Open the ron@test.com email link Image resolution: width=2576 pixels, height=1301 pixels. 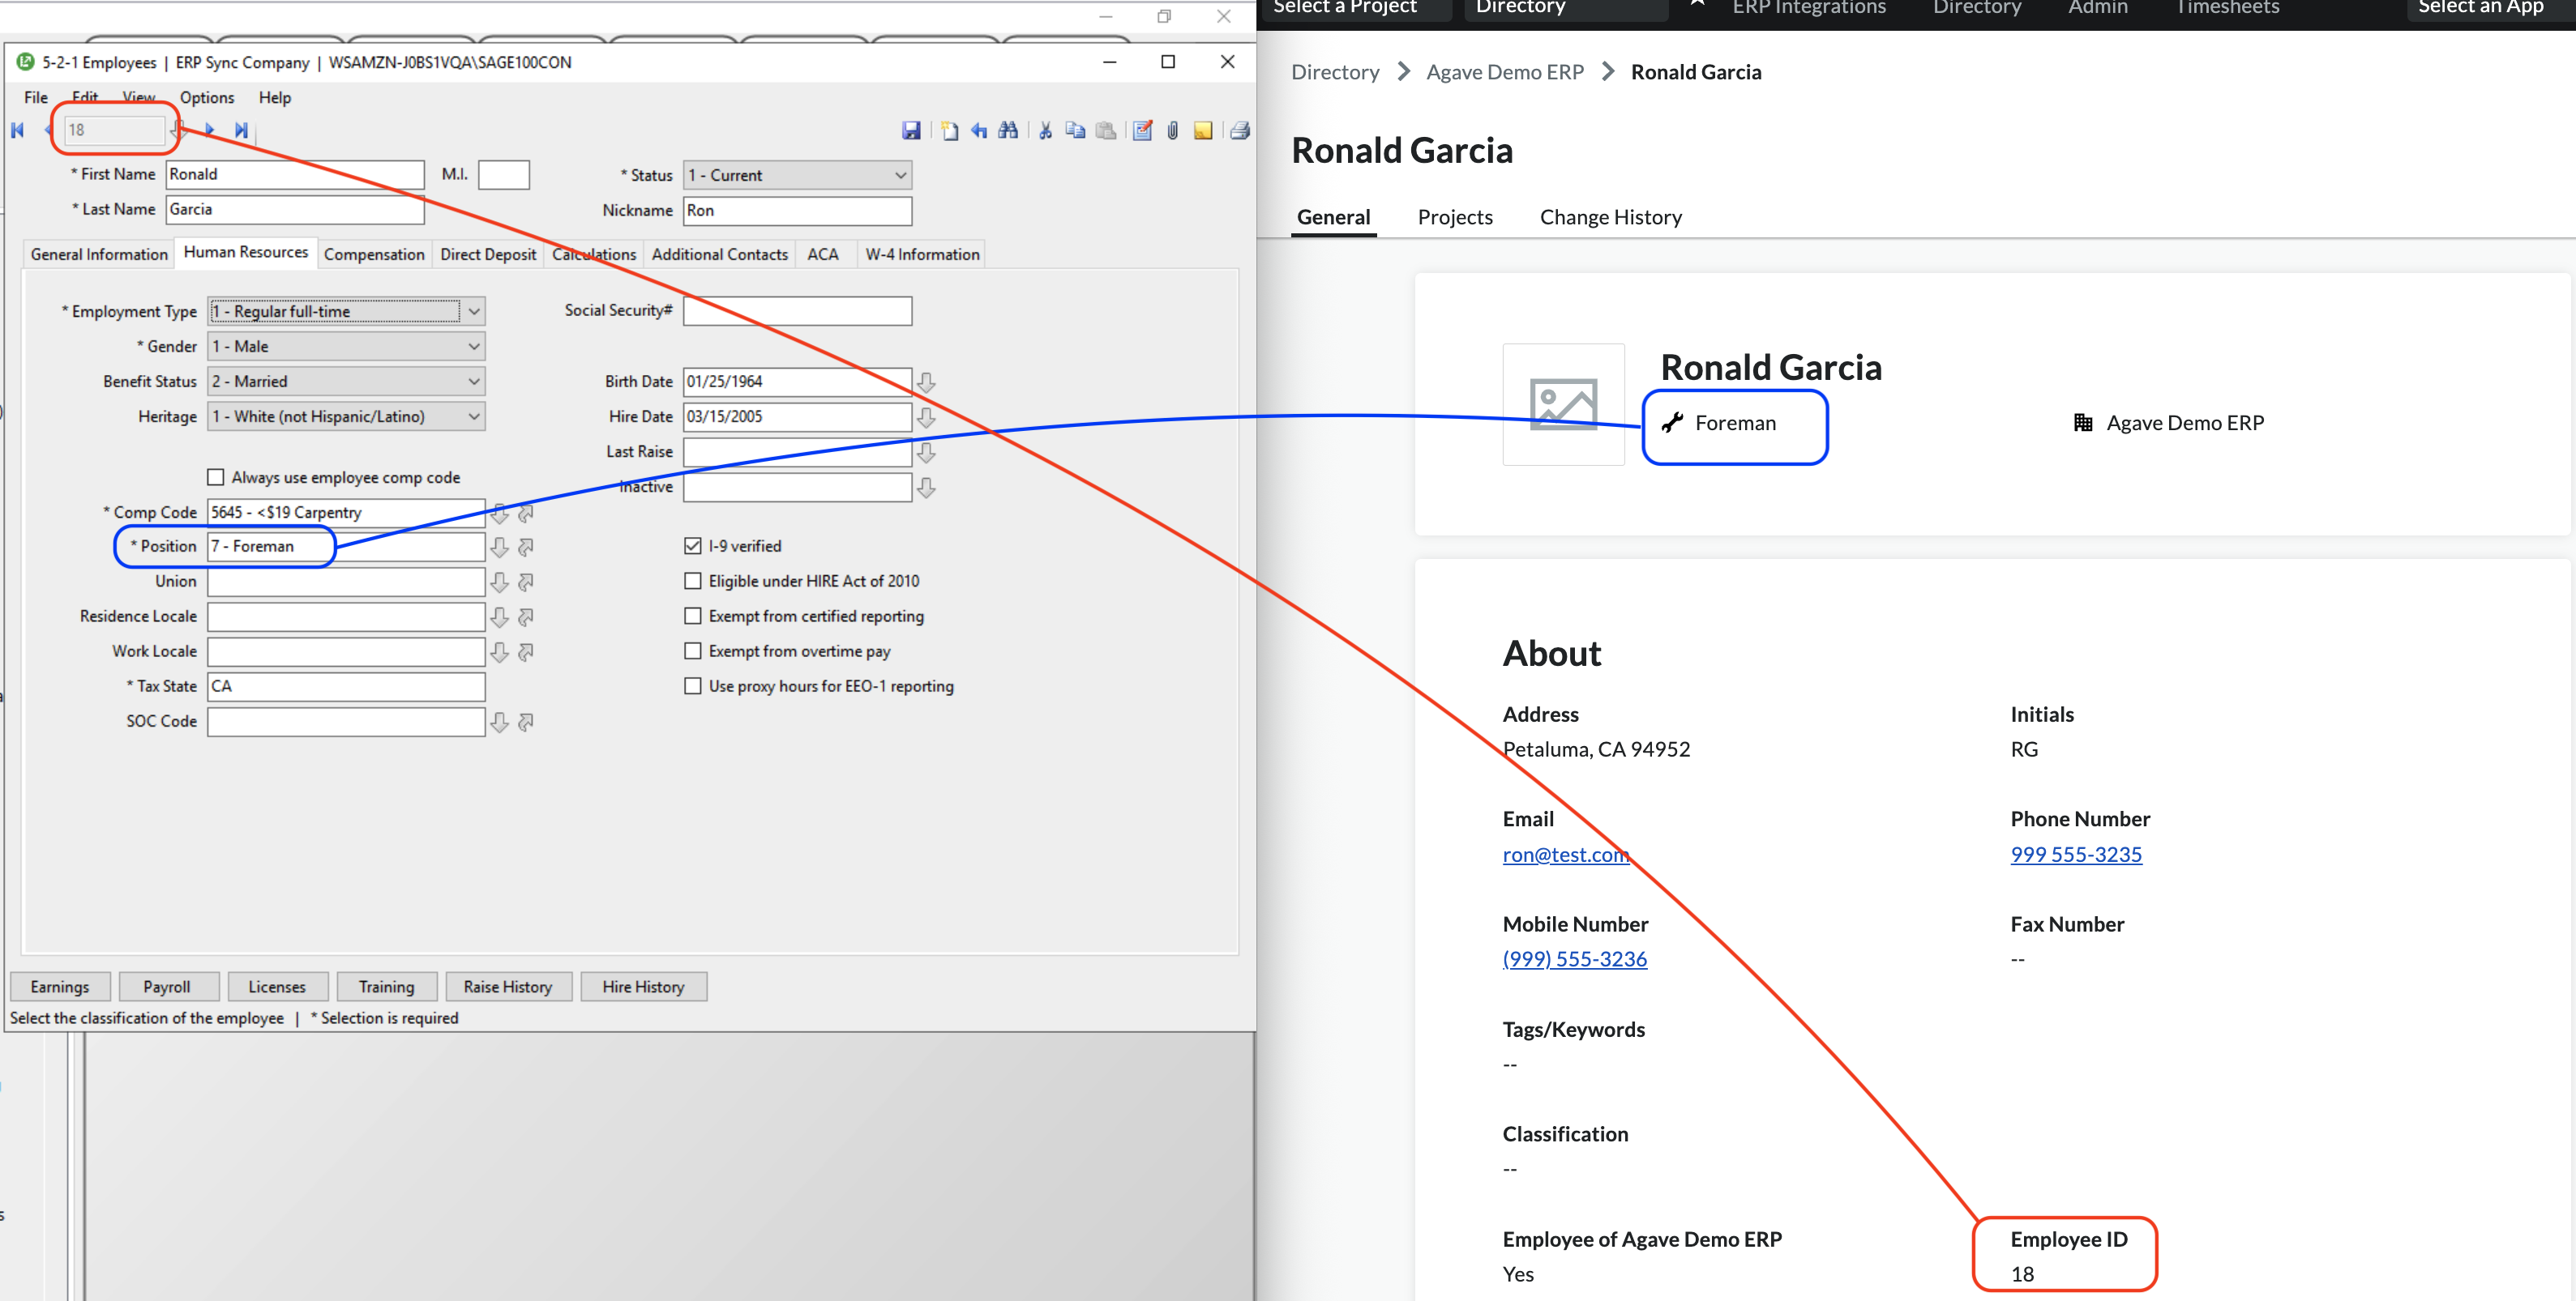1566,855
